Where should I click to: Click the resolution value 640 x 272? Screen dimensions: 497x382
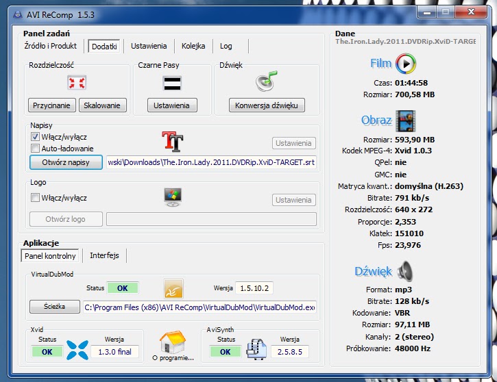point(413,209)
